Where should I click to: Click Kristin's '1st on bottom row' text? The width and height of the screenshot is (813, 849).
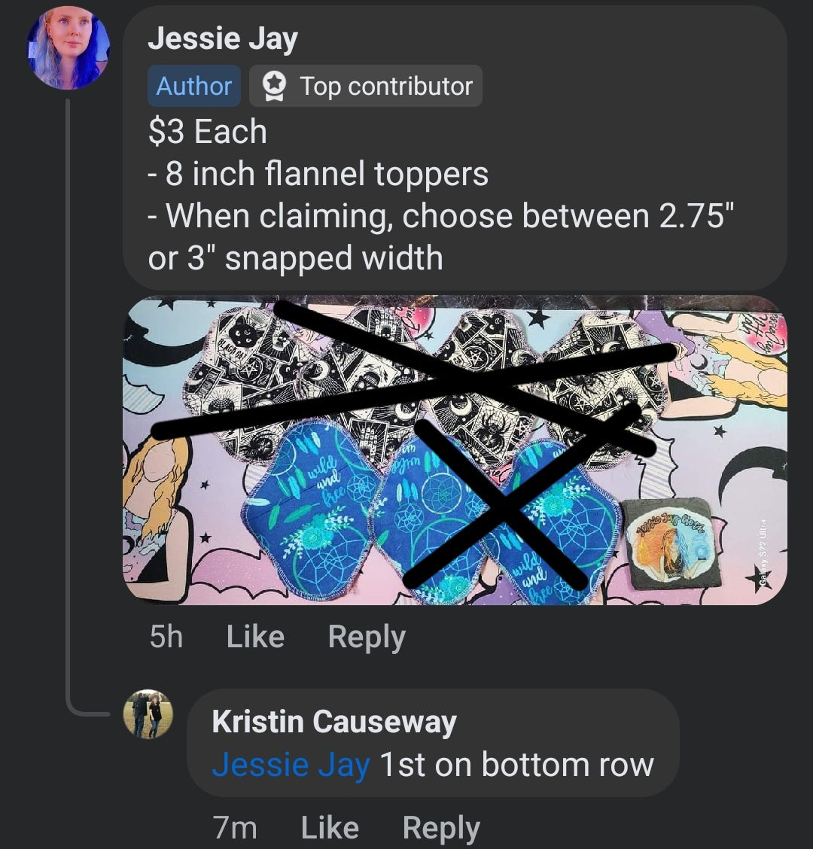tap(516, 765)
